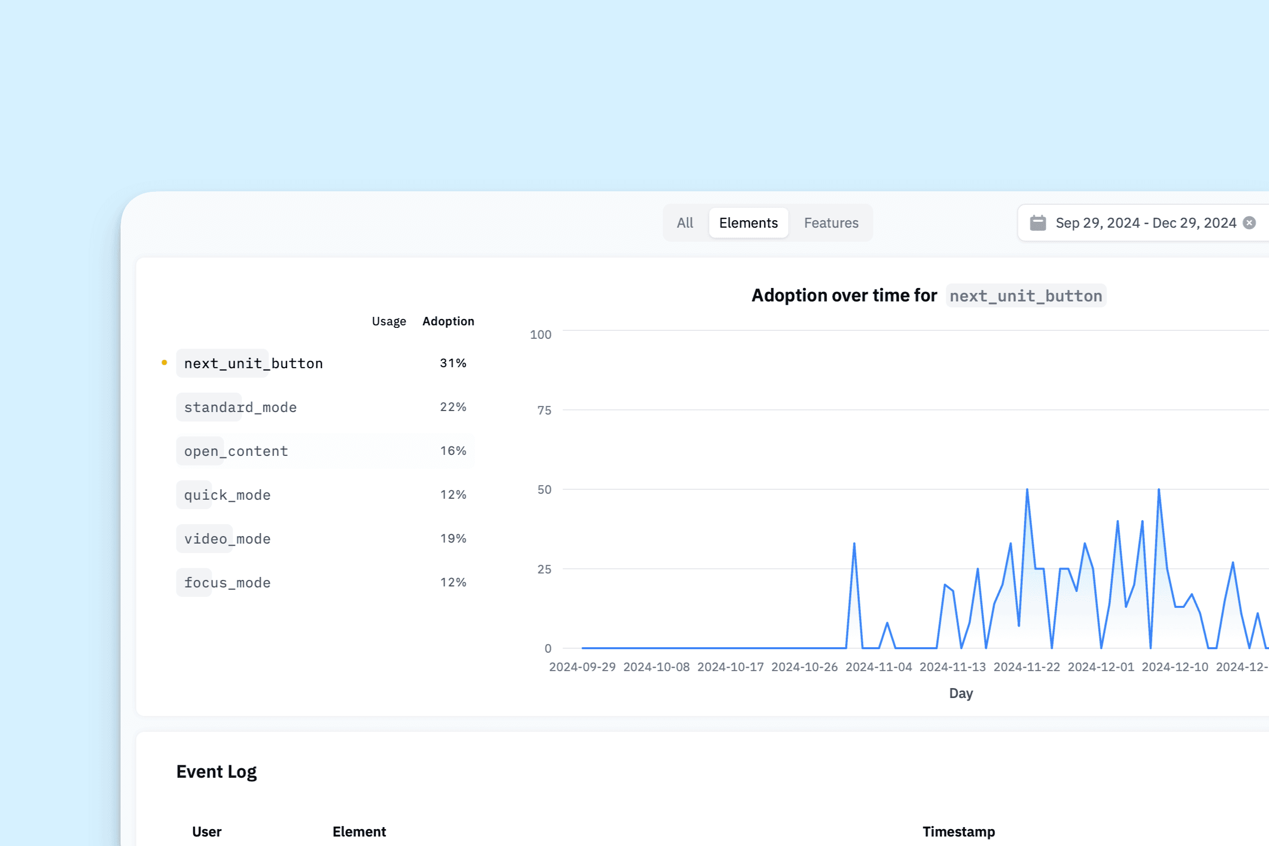Select the standard_mode element
The height and width of the screenshot is (846, 1269).
pos(240,408)
